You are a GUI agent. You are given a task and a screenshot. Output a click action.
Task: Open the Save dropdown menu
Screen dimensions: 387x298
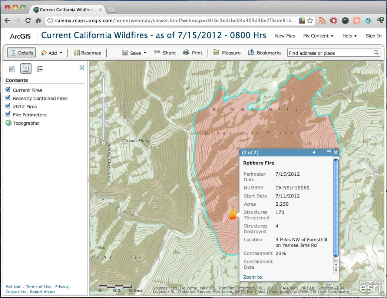click(135, 53)
